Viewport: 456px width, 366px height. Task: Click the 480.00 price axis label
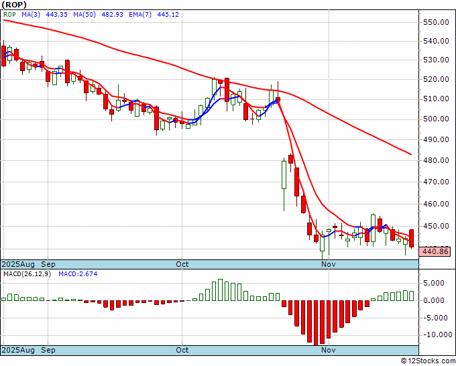point(436,160)
